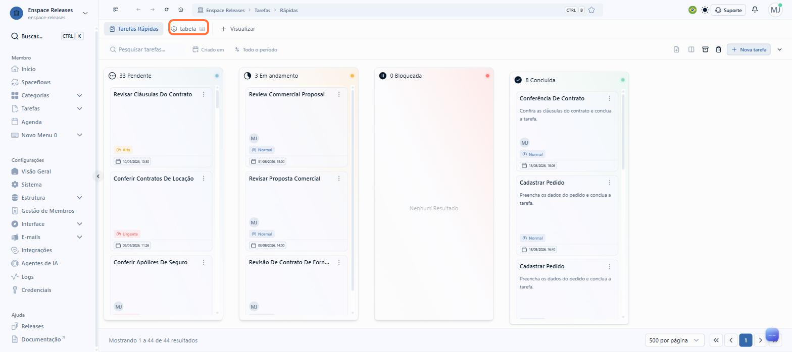The image size is (792, 352).
Task: Click the Enspace Releases breadcrumb
Action: click(x=221, y=10)
